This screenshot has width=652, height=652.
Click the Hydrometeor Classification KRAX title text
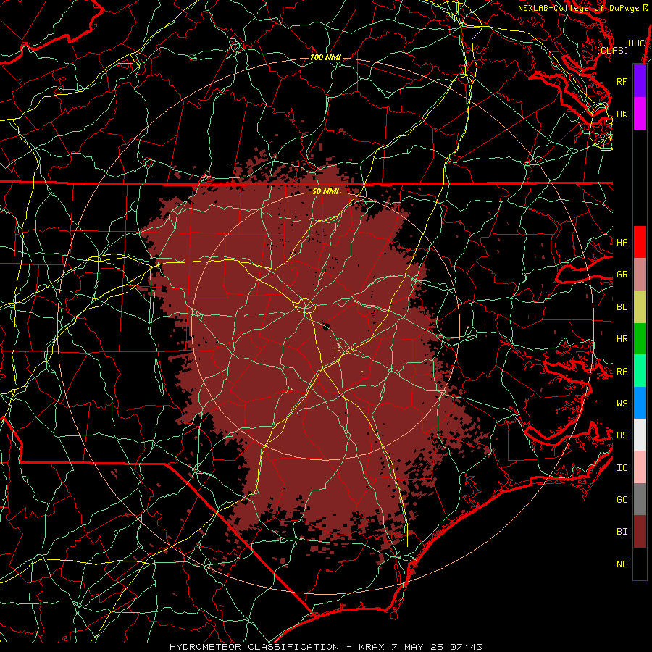click(325, 647)
